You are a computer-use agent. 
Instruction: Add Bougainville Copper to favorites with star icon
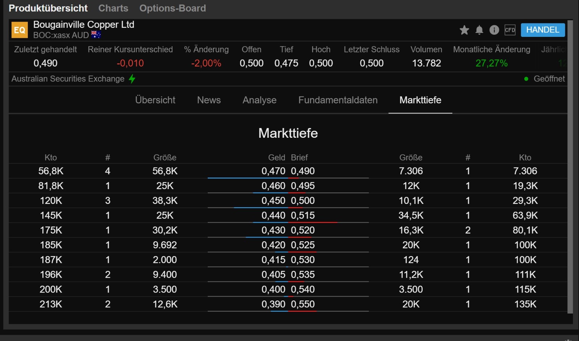click(464, 30)
